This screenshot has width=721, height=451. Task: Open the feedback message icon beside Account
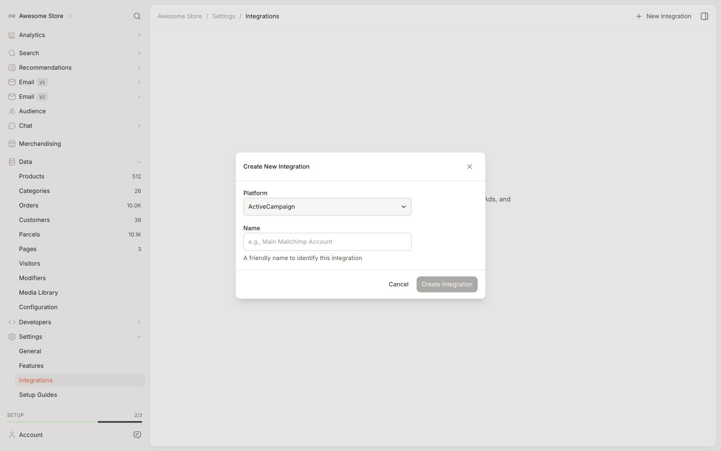click(x=137, y=435)
